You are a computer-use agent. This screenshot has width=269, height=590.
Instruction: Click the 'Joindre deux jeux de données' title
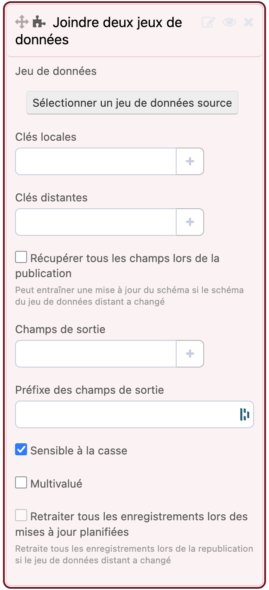click(x=99, y=31)
